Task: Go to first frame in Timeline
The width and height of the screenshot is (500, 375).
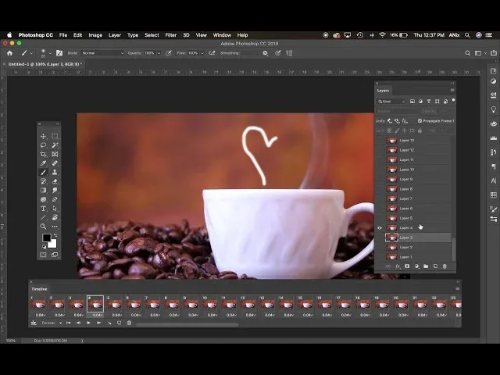Action: [68, 323]
